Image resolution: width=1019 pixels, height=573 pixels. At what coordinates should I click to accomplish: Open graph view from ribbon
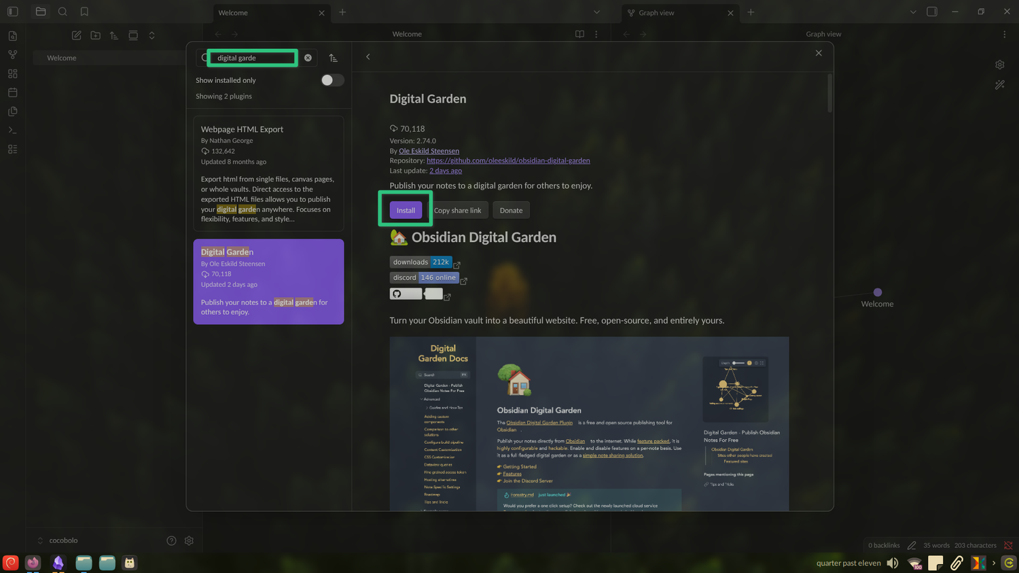(13, 54)
